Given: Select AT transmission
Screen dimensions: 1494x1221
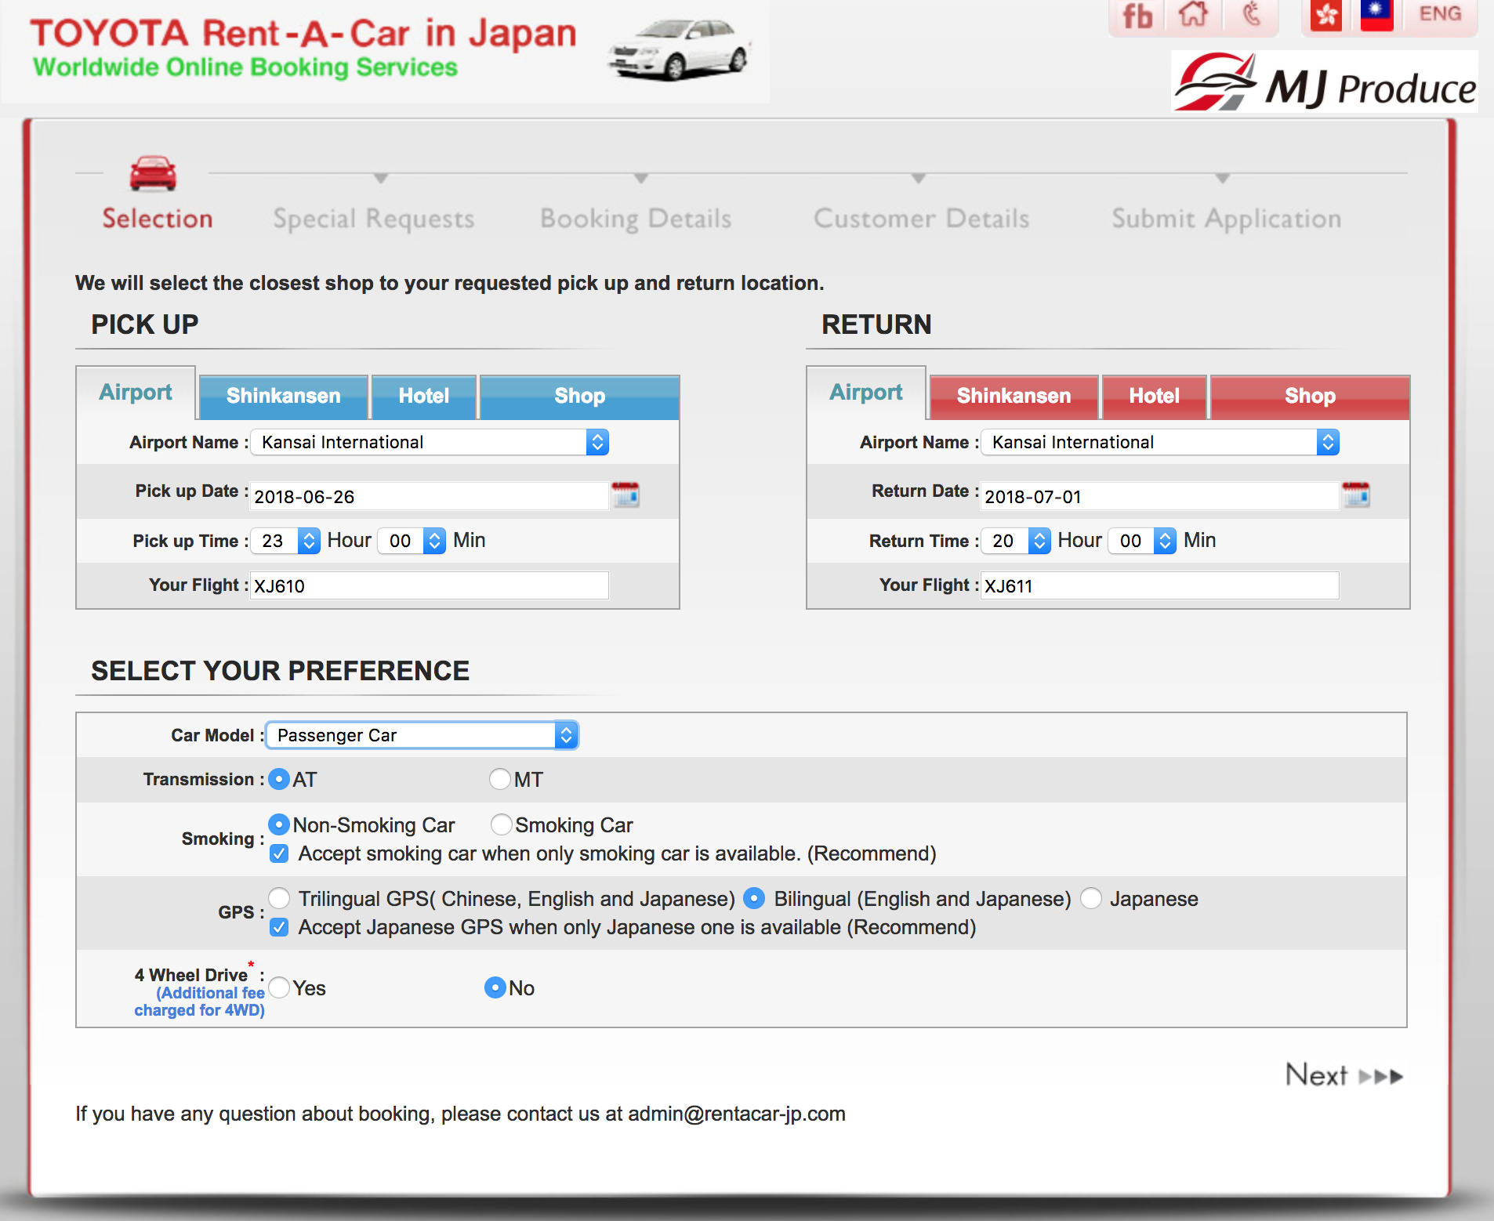Looking at the screenshot, I should [279, 780].
